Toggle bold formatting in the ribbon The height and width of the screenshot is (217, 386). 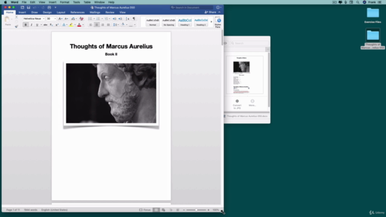click(x=25, y=25)
